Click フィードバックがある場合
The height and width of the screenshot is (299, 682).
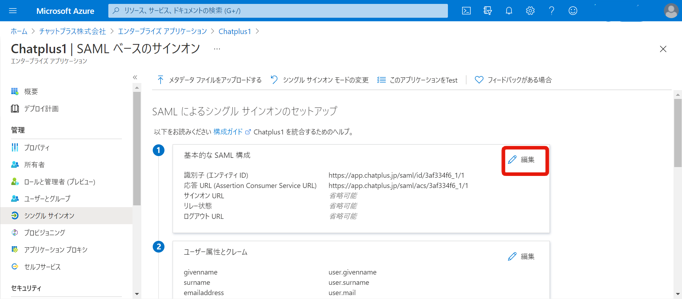[513, 80]
